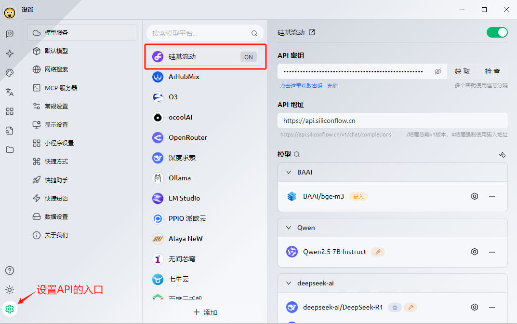Select the ocoolAI provider
This screenshot has width=517, height=324.
pyautogui.click(x=204, y=117)
